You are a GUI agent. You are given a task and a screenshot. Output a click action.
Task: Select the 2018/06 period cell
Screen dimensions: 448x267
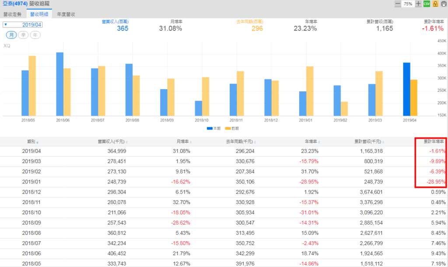click(x=31, y=253)
